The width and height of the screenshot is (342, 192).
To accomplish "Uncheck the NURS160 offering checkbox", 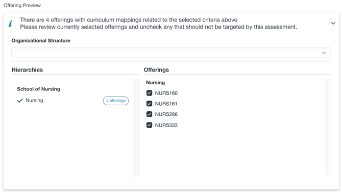I will click(149, 93).
